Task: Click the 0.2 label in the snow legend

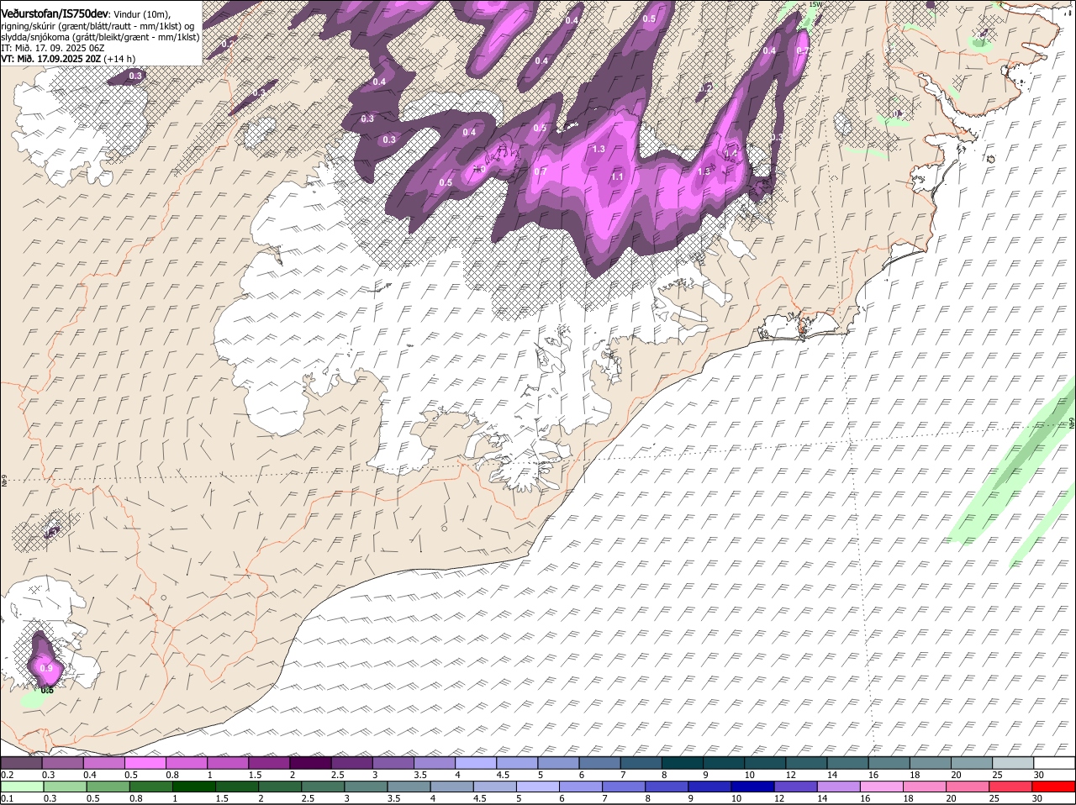Action: pyautogui.click(x=7, y=775)
